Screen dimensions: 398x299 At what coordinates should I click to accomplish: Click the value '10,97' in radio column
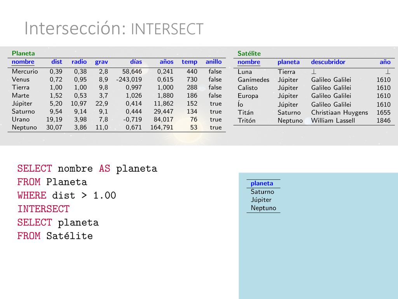pyautogui.click(x=79, y=104)
